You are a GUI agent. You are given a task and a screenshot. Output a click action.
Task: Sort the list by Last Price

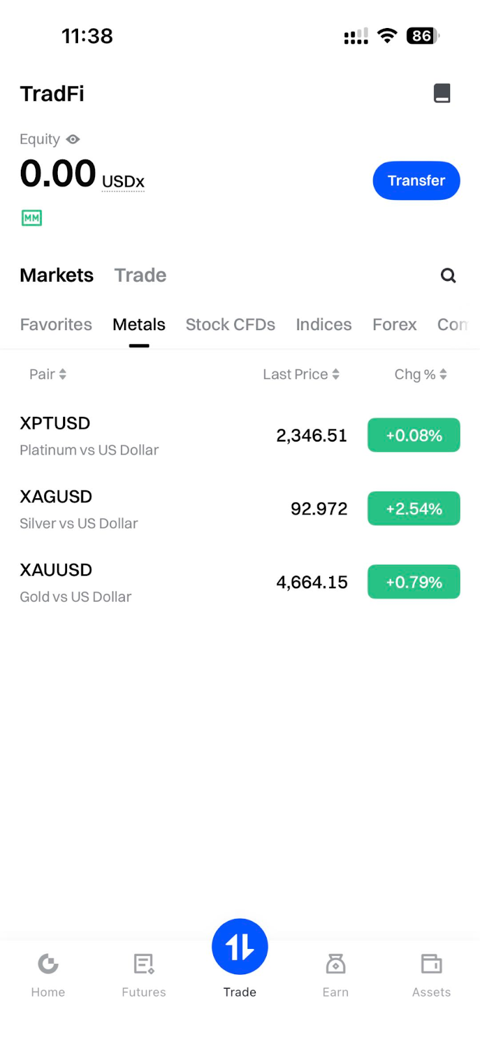tap(301, 374)
